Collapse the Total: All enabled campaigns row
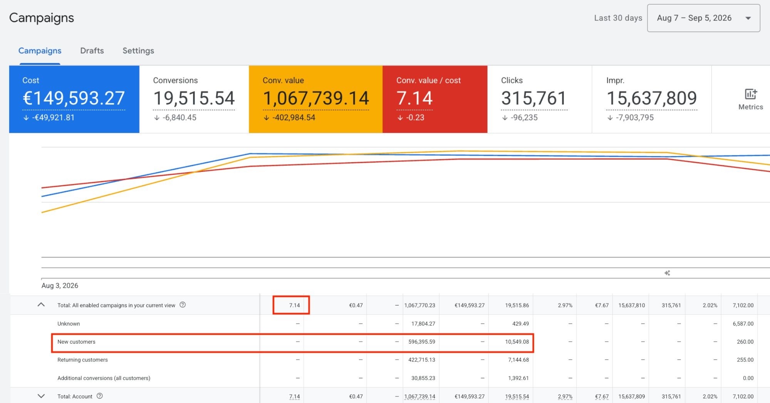The height and width of the screenshot is (403, 770). pos(41,305)
